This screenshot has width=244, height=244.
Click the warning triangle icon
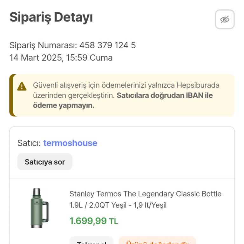click(x=22, y=86)
